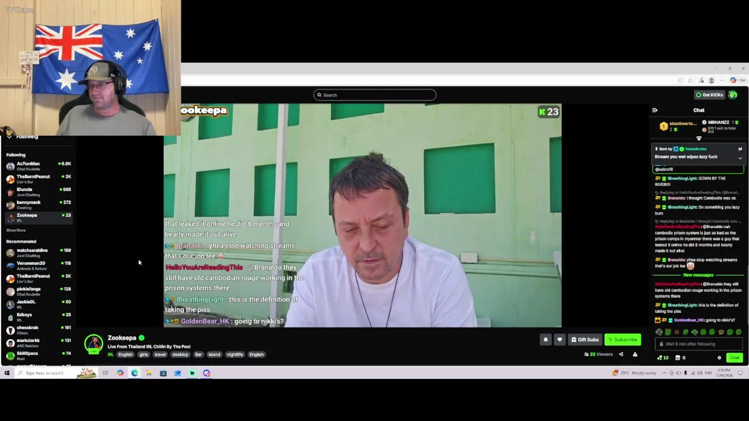Click the Kick search field
The image size is (749, 421).
point(374,95)
